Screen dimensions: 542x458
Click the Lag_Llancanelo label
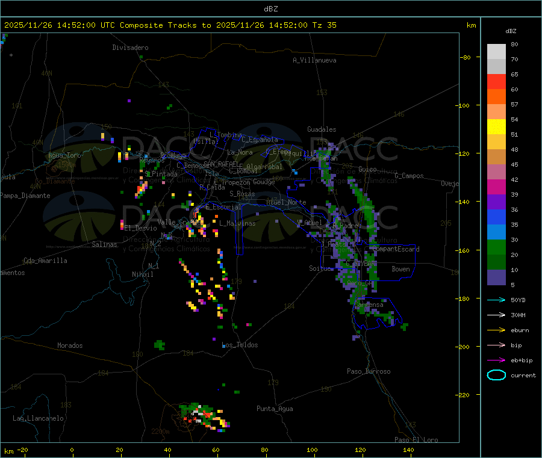[39, 418]
